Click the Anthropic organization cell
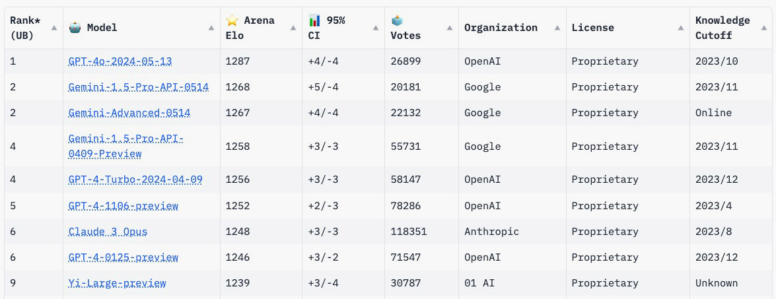This screenshot has height=299, width=776. click(x=491, y=232)
